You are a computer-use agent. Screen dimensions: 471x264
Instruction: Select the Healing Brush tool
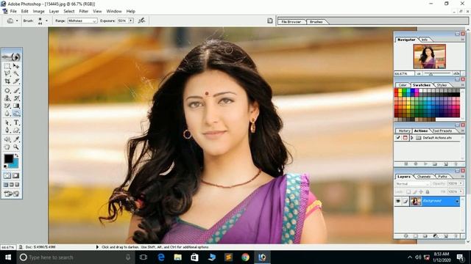[7, 90]
